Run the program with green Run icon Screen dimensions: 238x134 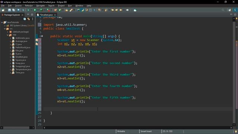(x=35, y=10)
